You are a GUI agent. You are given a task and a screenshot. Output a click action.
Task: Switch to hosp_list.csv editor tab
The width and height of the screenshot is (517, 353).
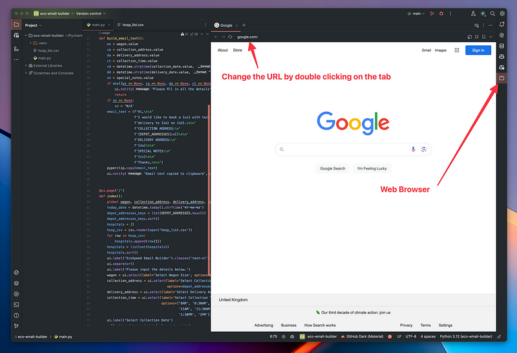131,25
